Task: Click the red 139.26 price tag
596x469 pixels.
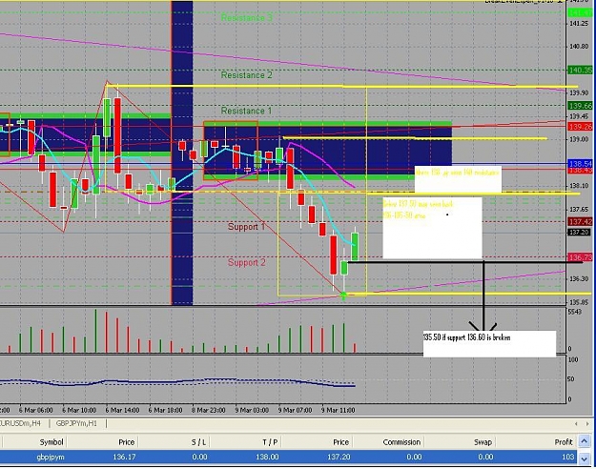Action: point(580,127)
